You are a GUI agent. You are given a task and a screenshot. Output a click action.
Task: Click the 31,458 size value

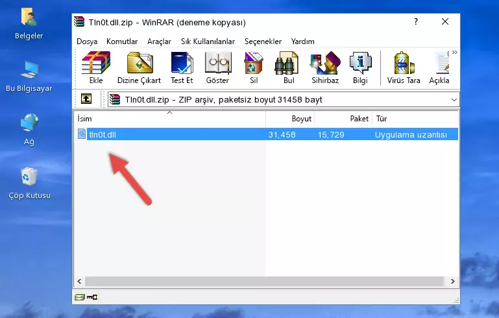[282, 134]
